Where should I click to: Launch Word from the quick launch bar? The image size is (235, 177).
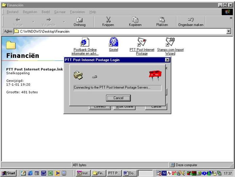(43, 173)
